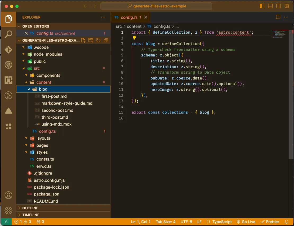This screenshot has width=294, height=226.
Task: Refresh the explorer file tree
Action: (x=98, y=40)
